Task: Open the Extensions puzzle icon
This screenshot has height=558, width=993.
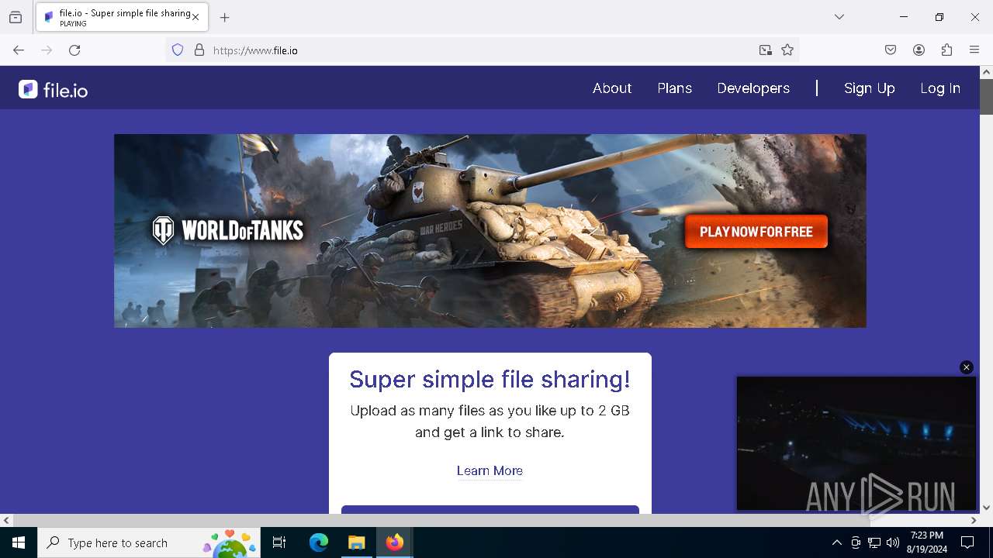Action: 946,50
